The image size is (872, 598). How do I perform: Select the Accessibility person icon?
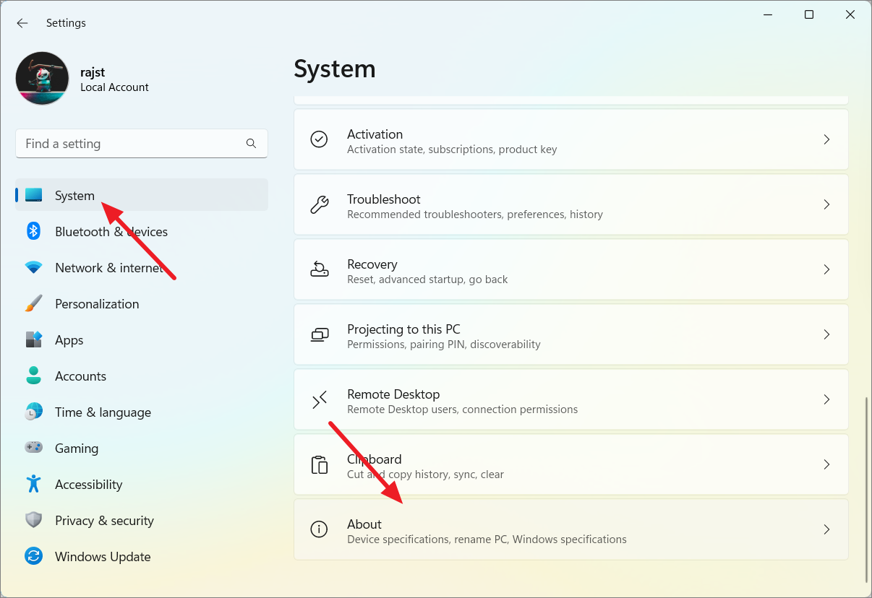(x=34, y=484)
